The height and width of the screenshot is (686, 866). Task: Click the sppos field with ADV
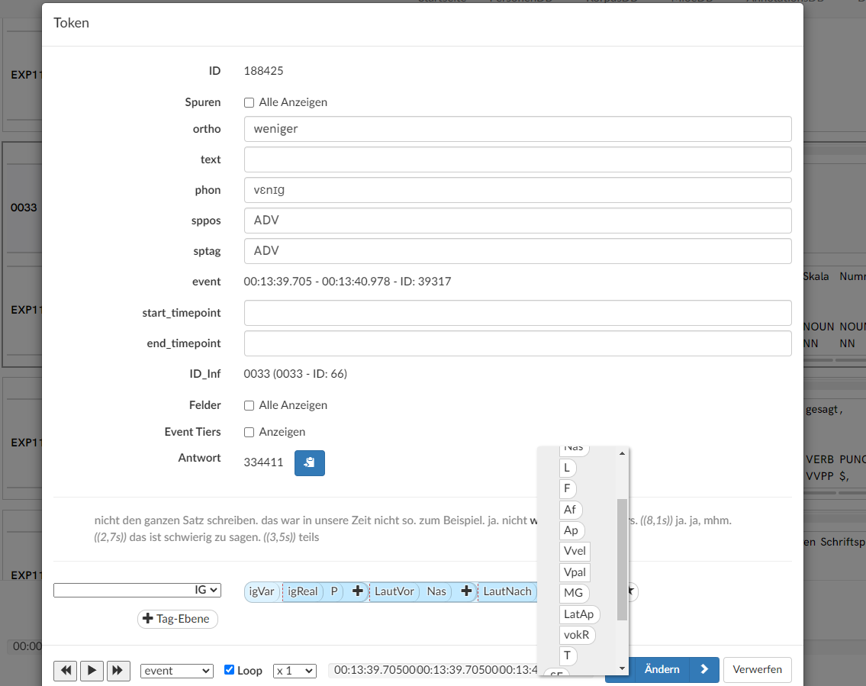517,221
